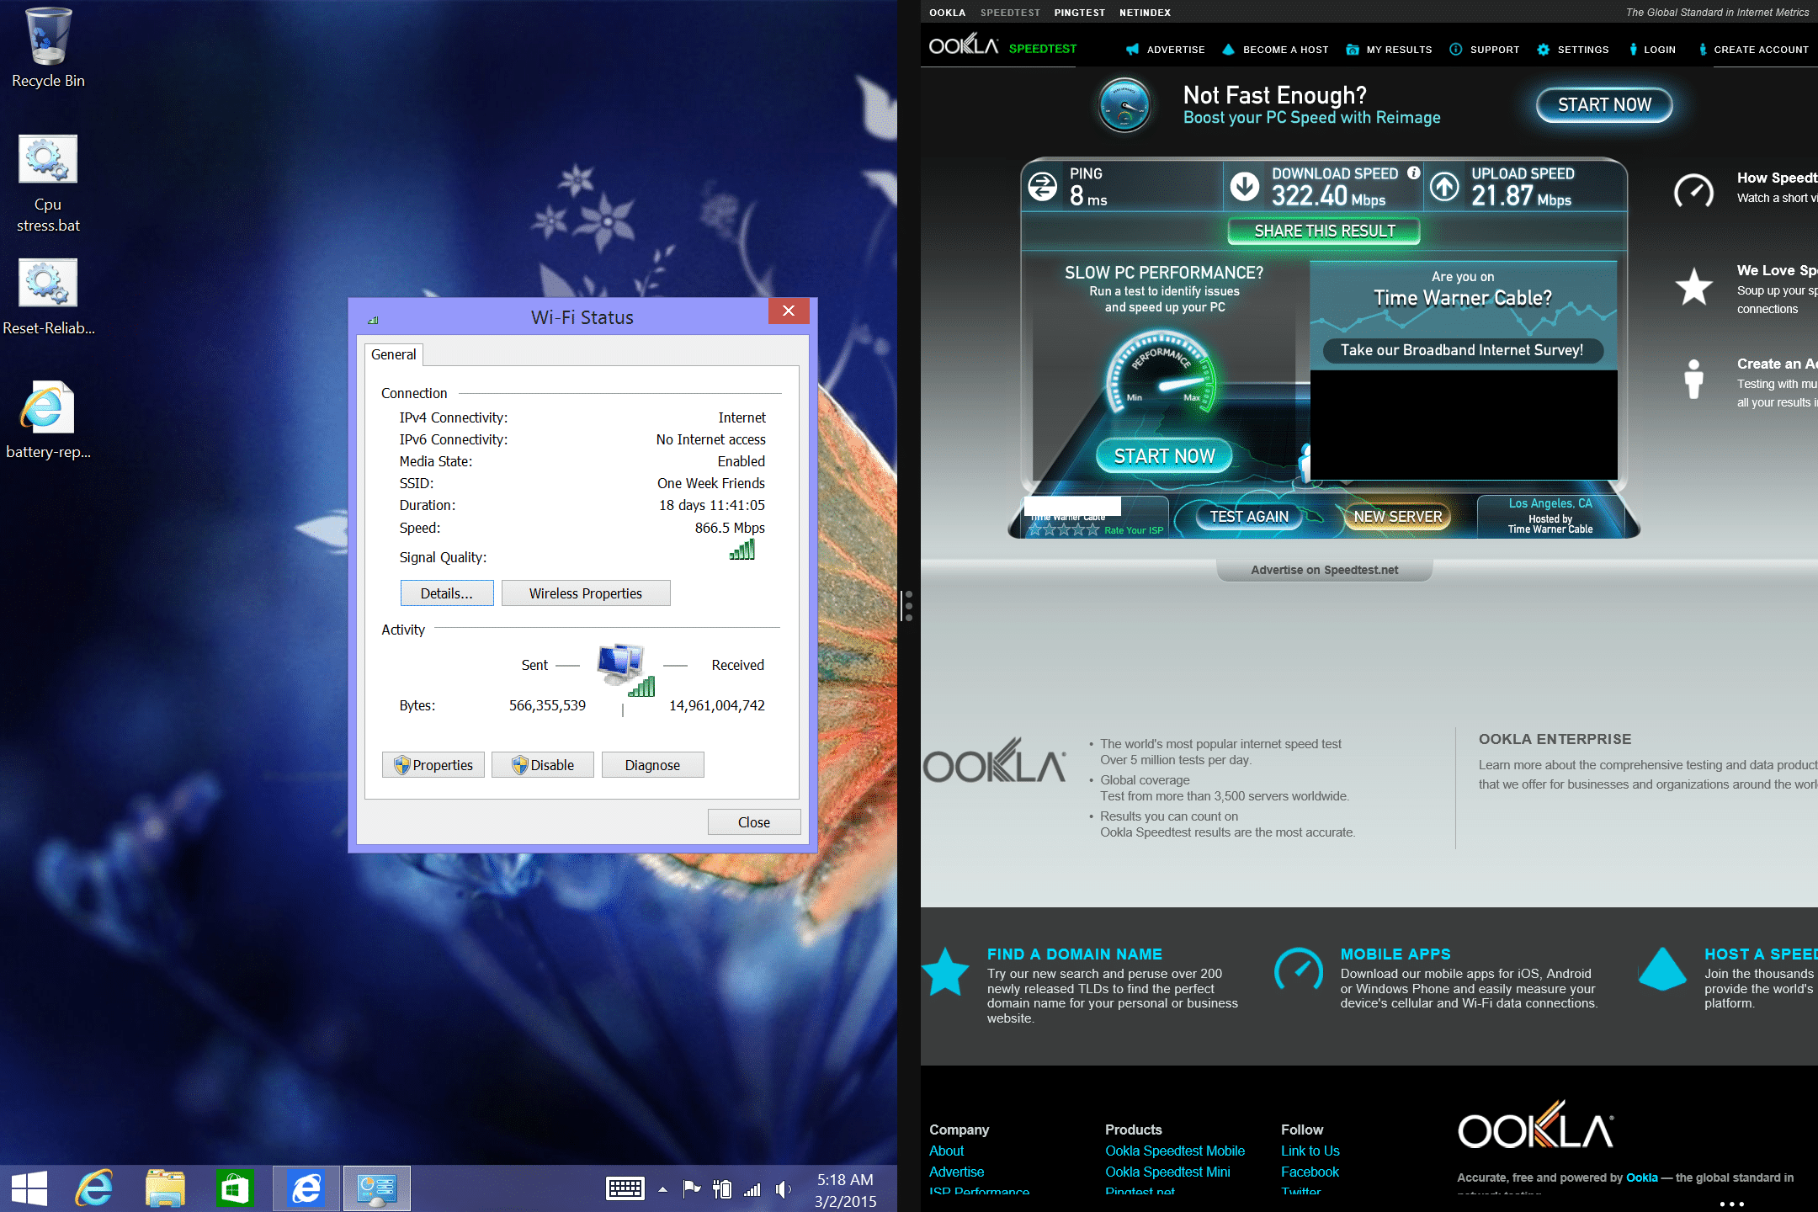The height and width of the screenshot is (1212, 1818).
Task: Select the Cpu stress.bat desktop file
Action: click(x=48, y=184)
